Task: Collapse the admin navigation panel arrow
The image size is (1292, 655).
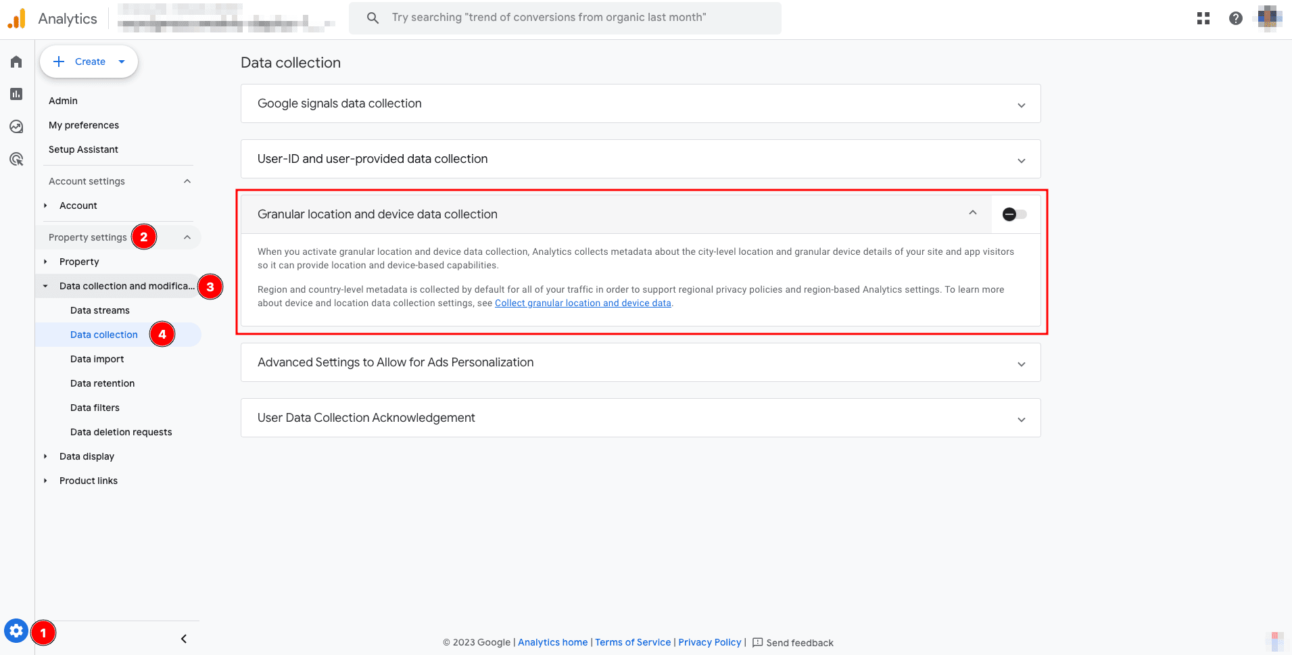Action: (x=184, y=639)
